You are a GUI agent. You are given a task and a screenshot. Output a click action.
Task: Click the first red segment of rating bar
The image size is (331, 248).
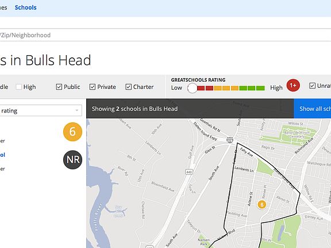(x=201, y=88)
